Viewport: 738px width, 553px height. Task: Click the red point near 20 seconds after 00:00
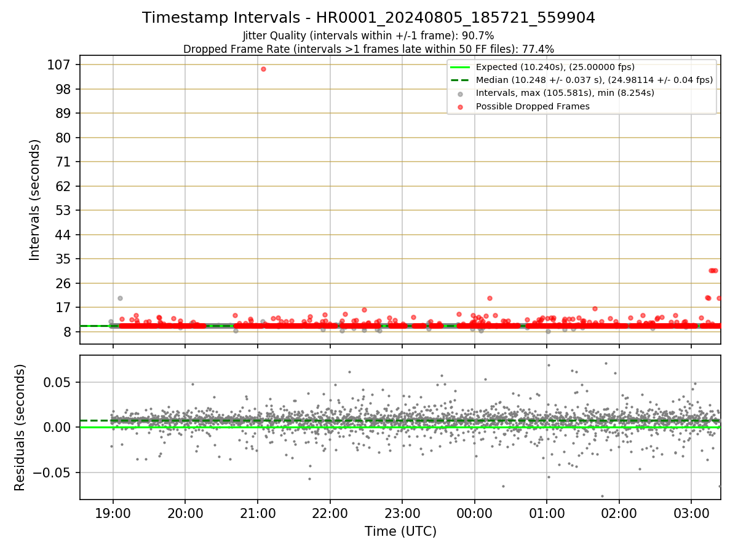tap(490, 298)
